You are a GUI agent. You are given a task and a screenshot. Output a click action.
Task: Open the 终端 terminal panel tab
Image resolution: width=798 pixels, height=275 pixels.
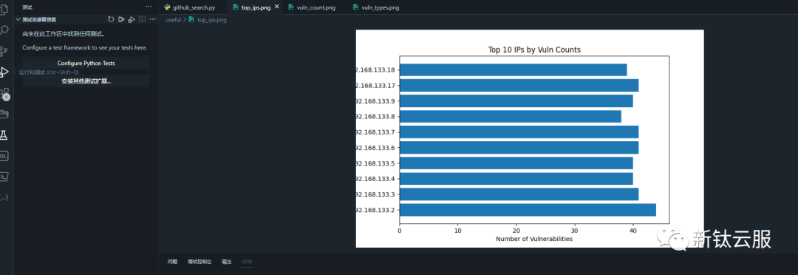[247, 262]
